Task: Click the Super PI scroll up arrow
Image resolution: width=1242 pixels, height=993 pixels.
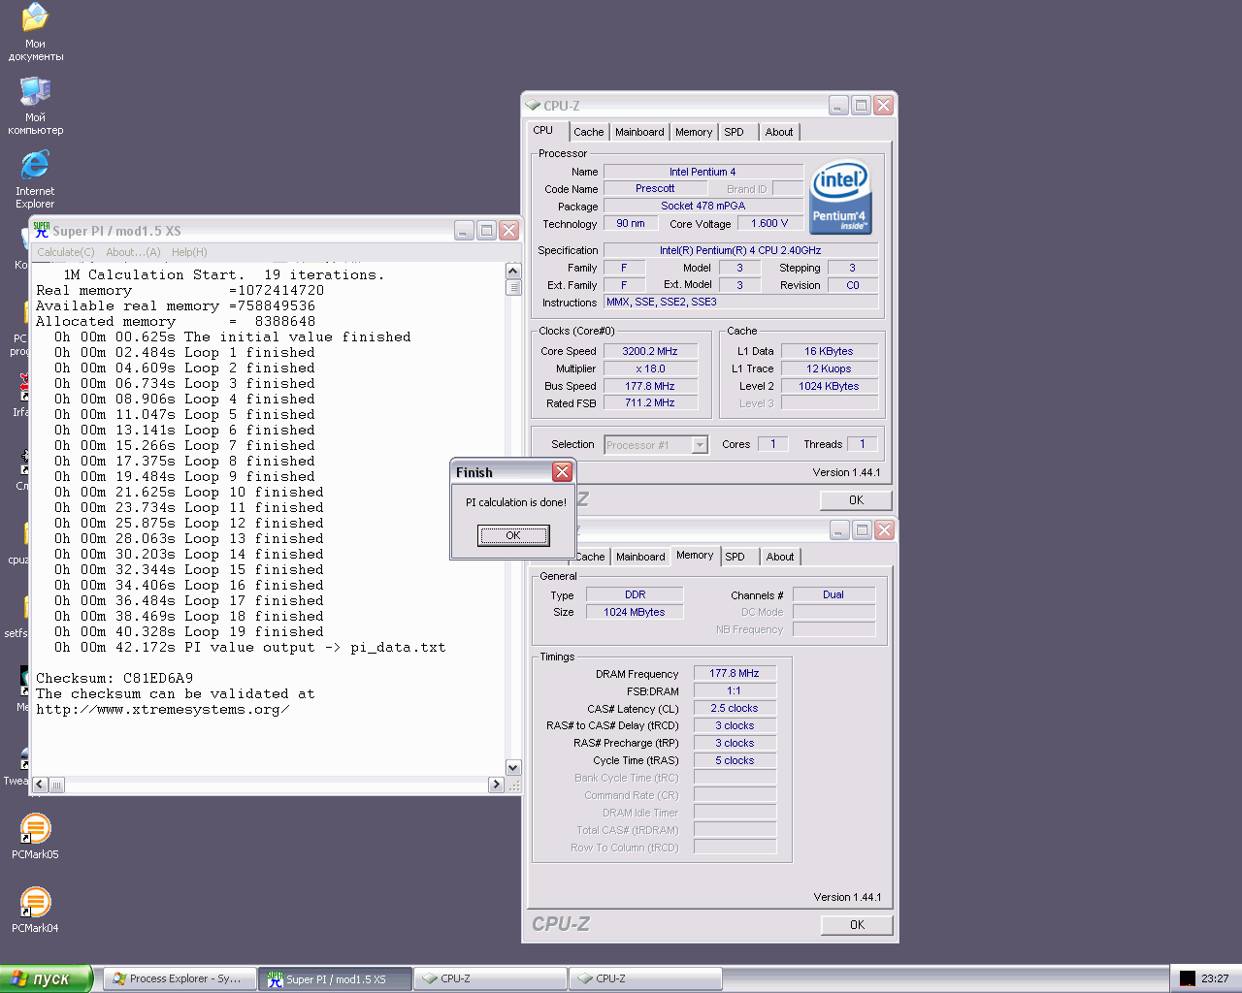Action: (x=513, y=271)
